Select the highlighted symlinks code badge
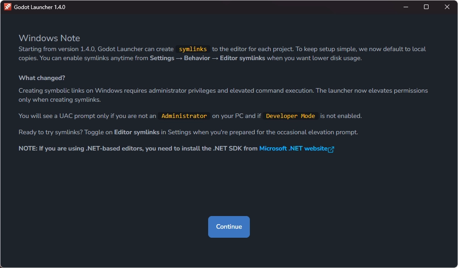The height and width of the screenshot is (268, 458). pyautogui.click(x=193, y=49)
